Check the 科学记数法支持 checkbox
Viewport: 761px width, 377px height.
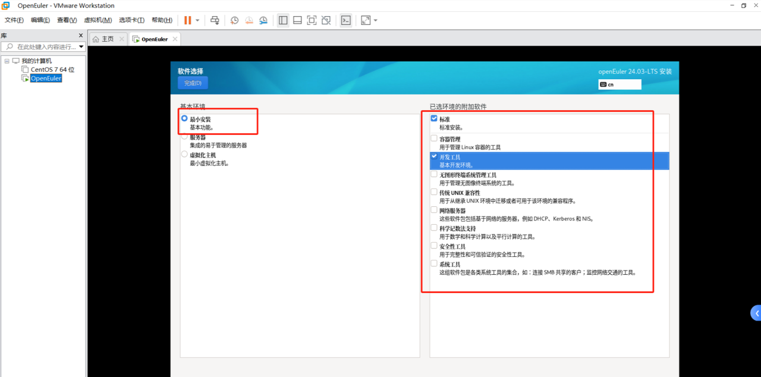pyautogui.click(x=434, y=228)
